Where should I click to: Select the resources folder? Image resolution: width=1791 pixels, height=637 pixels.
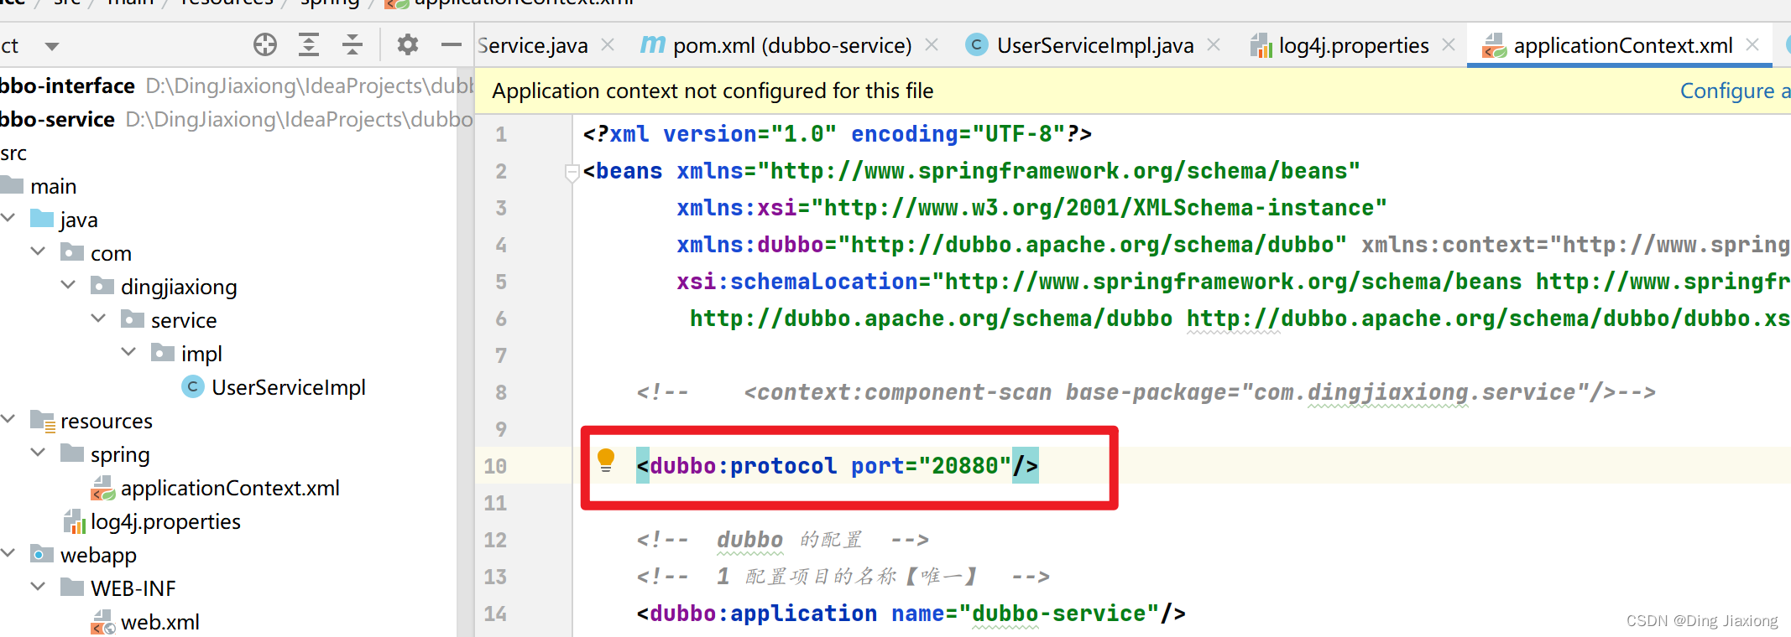(107, 421)
